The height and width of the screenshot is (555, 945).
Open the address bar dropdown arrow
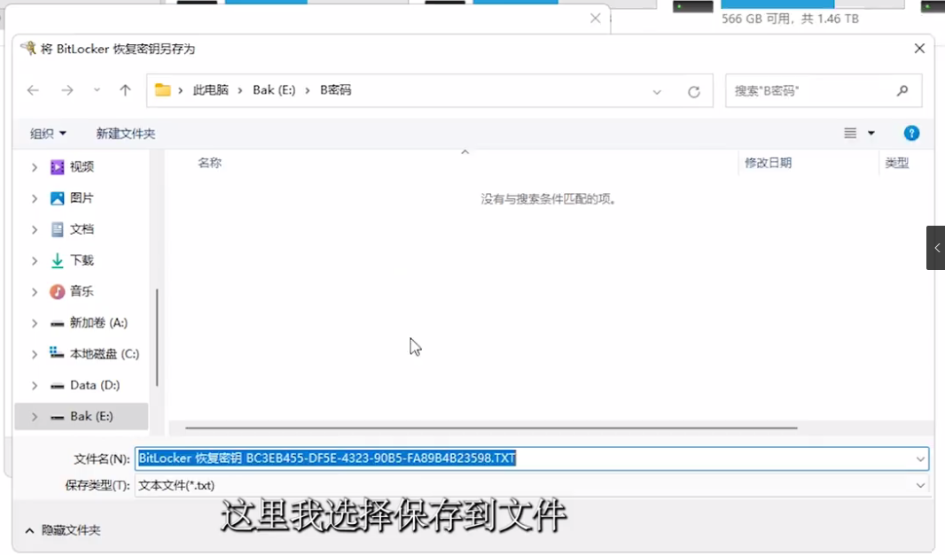click(657, 90)
